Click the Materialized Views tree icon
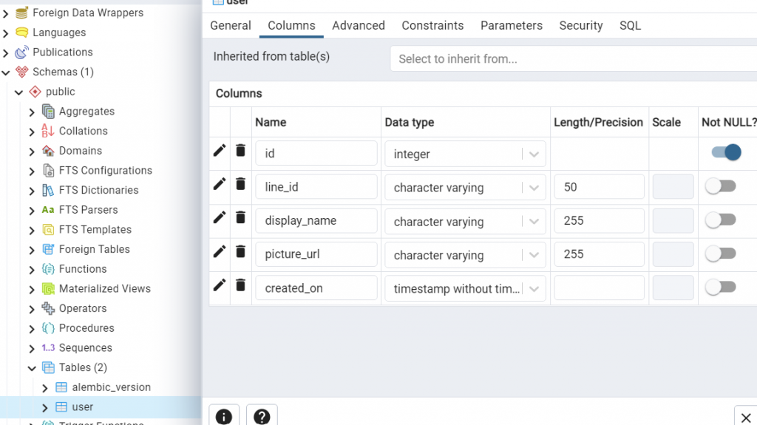Screen dimensions: 757x425 (48, 289)
